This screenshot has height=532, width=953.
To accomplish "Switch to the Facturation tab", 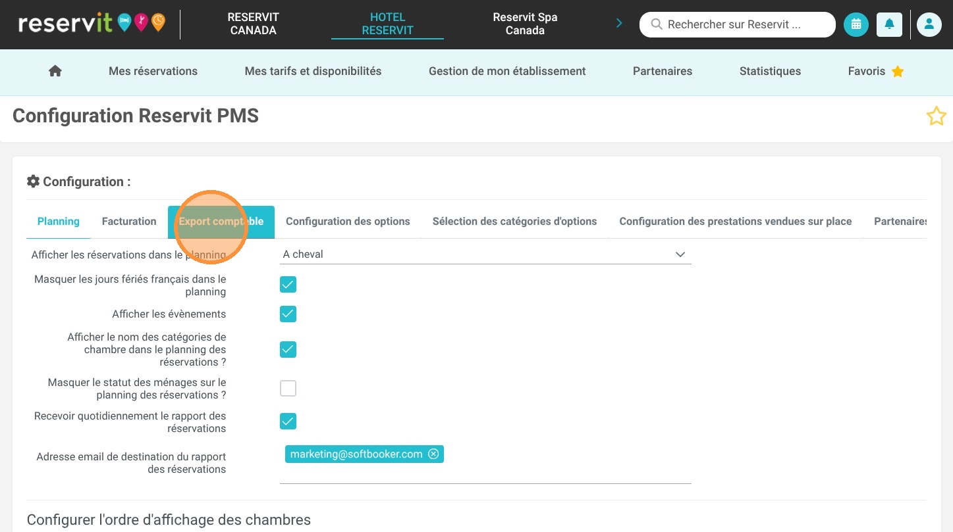I will (129, 222).
